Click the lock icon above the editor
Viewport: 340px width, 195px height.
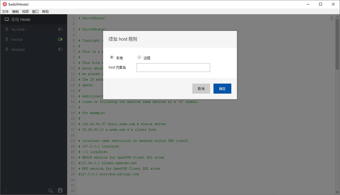pos(332,18)
